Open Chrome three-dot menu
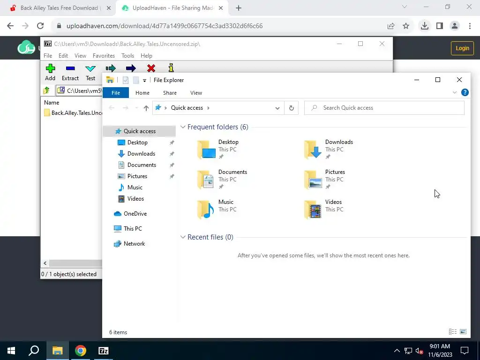 pyautogui.click(x=470, y=26)
